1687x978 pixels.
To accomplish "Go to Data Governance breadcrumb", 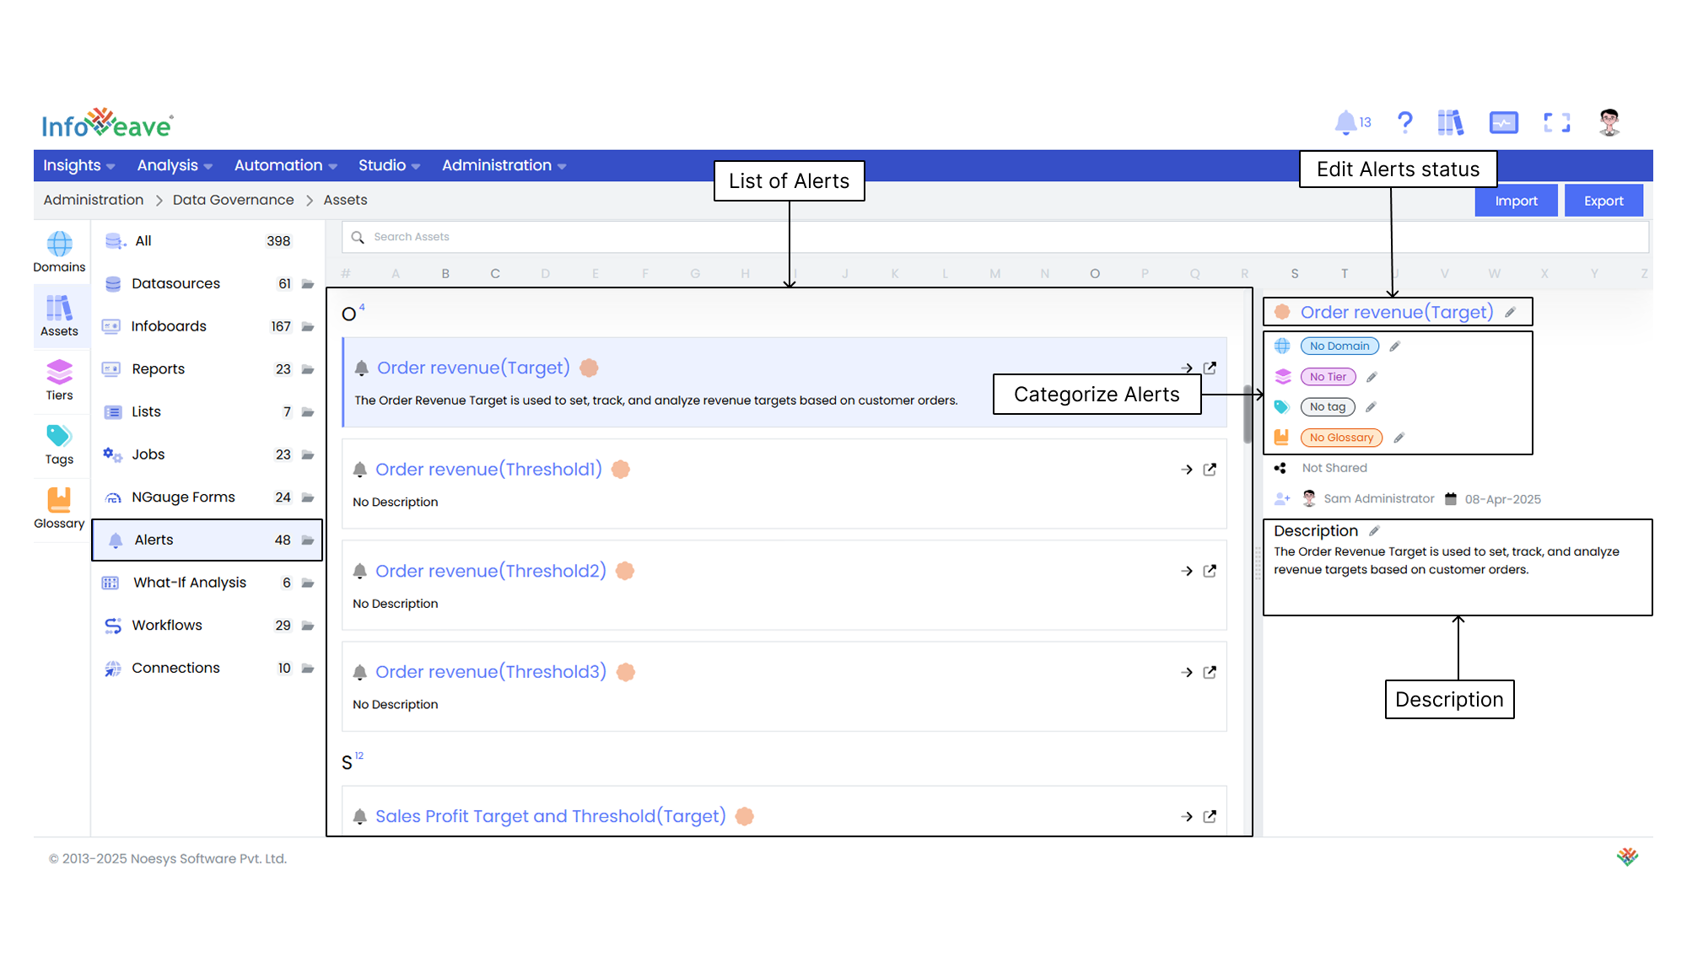I will coord(233,200).
